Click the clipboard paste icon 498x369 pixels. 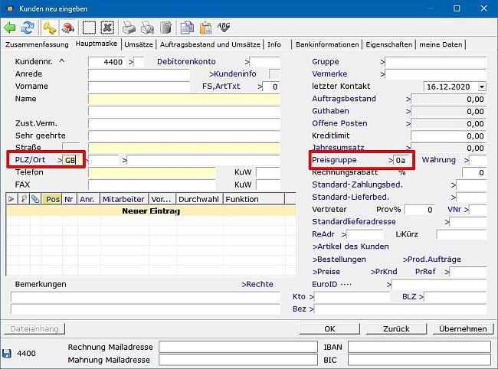[x=205, y=28]
